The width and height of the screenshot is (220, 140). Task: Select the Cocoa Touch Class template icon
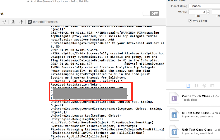point(174,98)
